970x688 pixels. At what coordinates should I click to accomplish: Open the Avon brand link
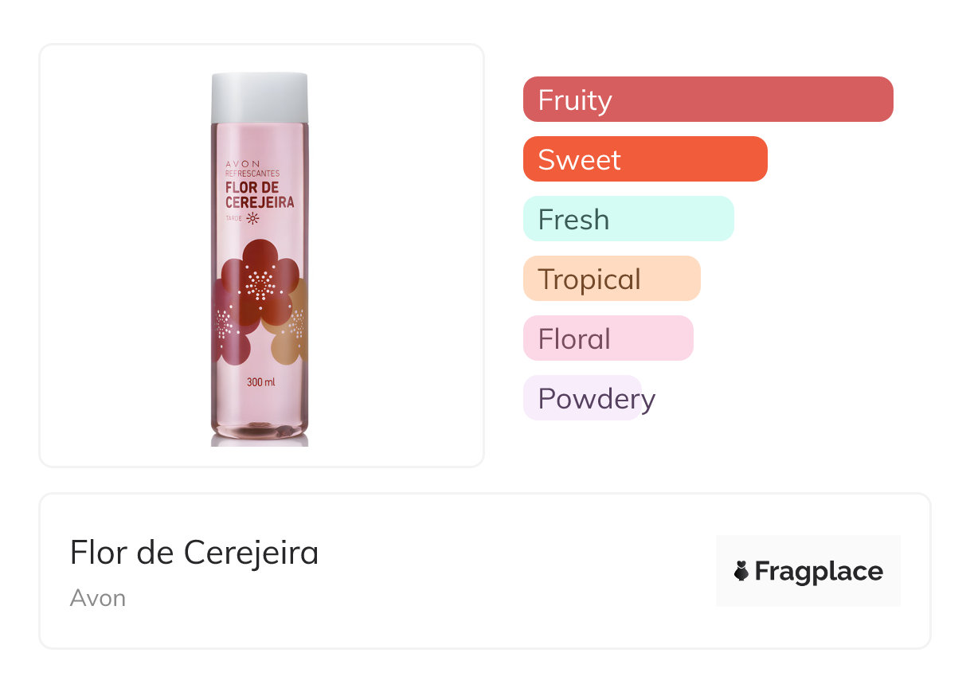click(x=97, y=598)
